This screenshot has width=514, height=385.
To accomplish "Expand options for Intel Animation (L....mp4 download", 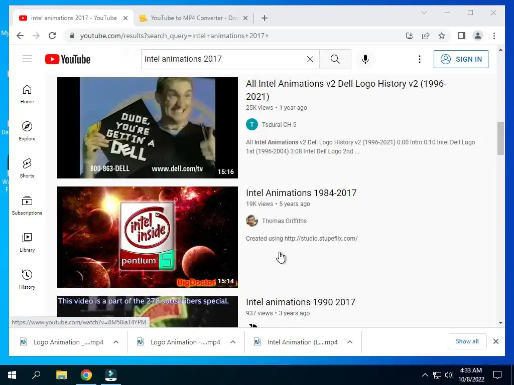I will 350,342.
